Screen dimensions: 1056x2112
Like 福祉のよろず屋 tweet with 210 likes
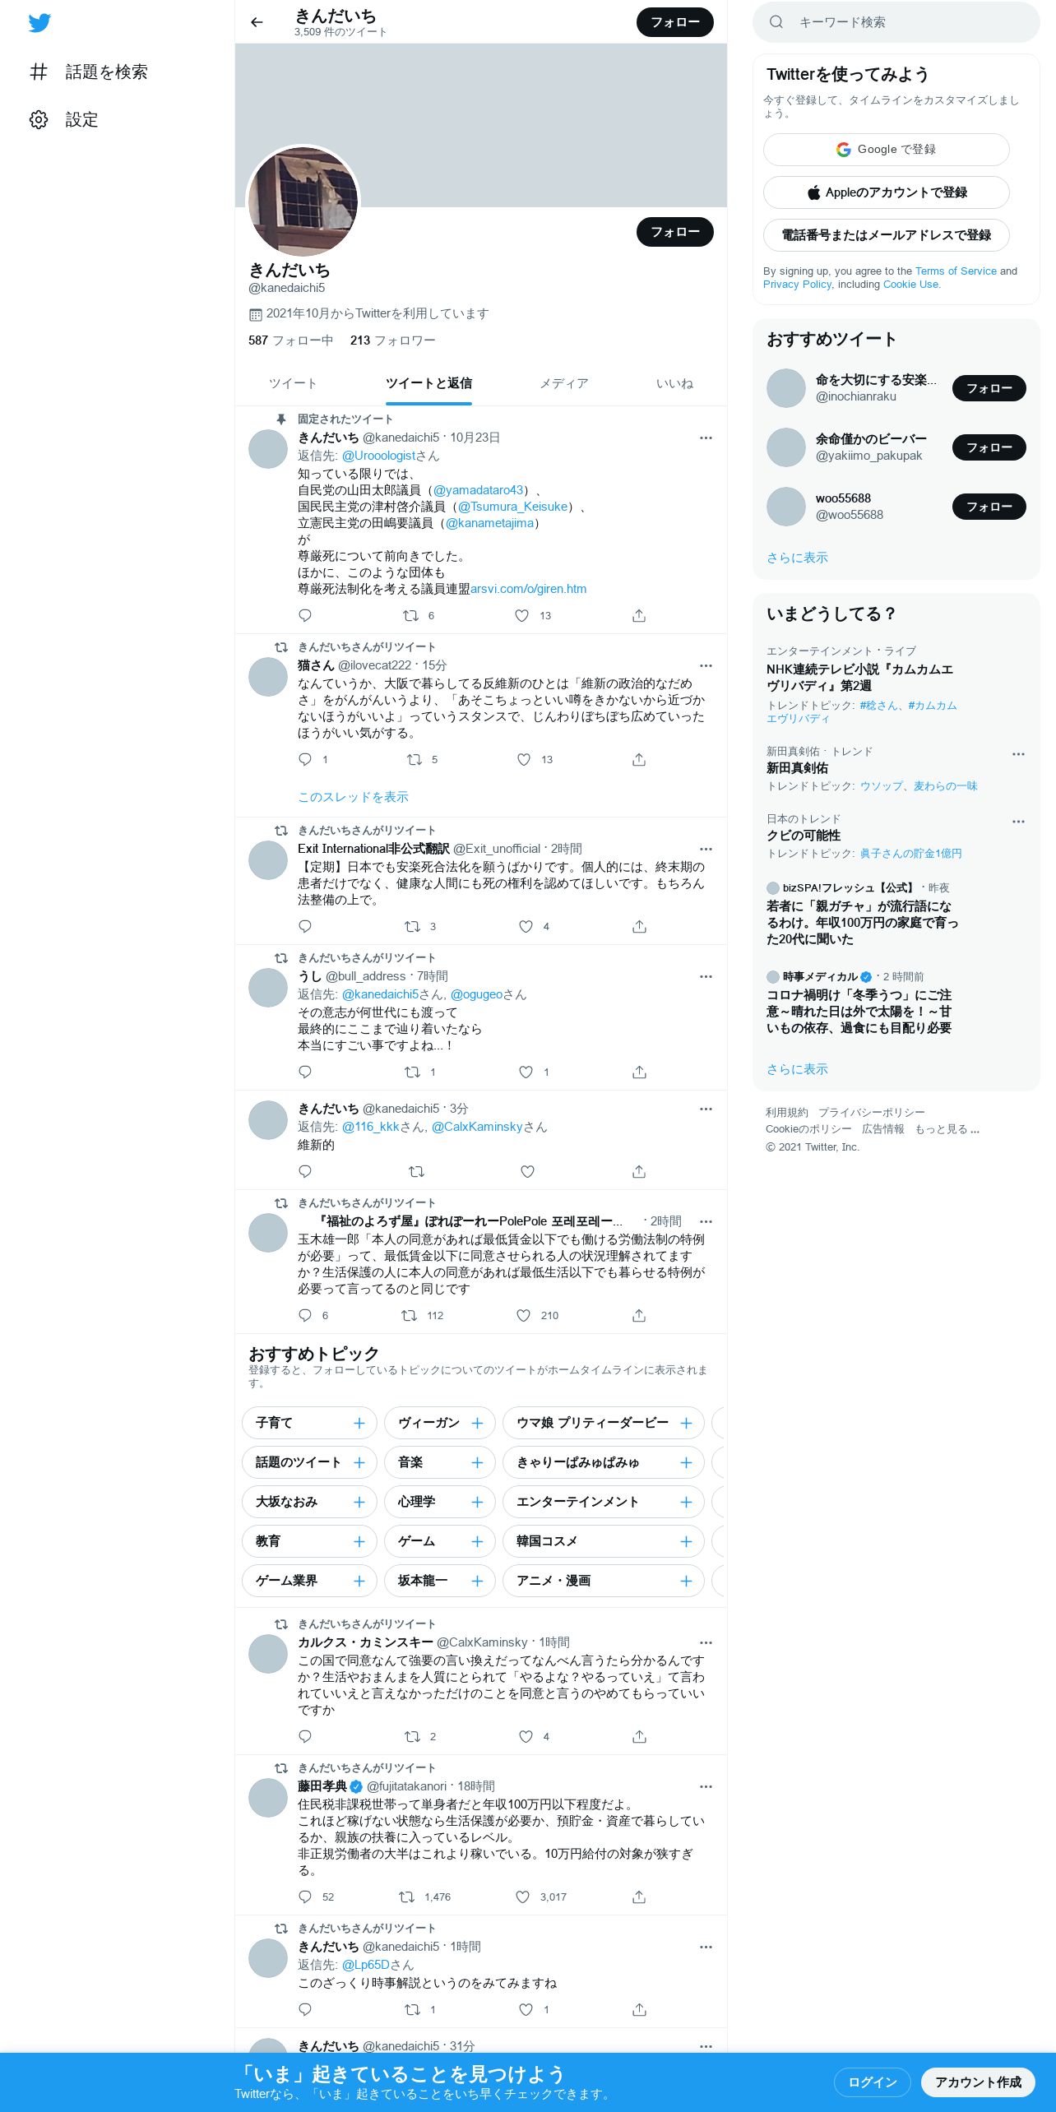(523, 1315)
